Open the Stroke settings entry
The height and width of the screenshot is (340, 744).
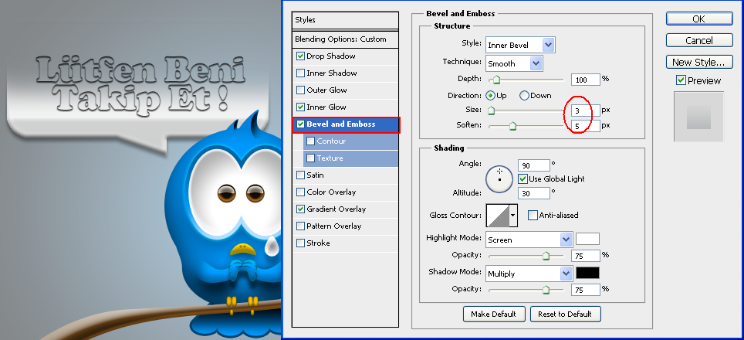tap(319, 243)
